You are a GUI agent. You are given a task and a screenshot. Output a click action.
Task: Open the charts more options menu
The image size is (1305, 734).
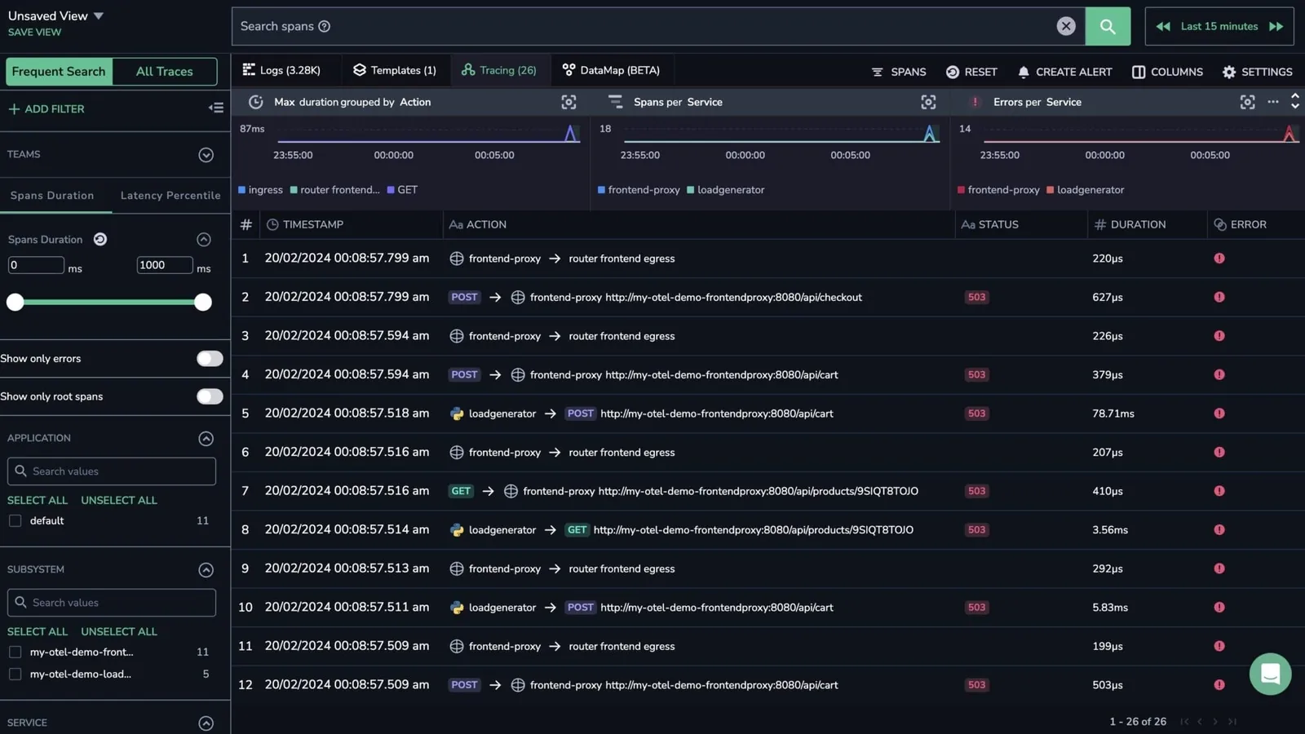[1272, 101]
